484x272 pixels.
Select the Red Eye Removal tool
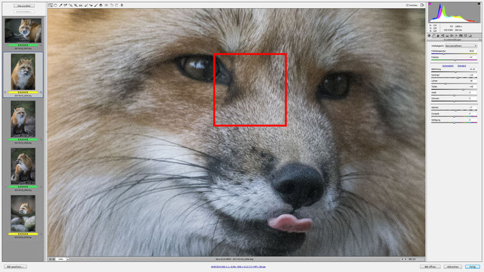[x=91, y=5]
